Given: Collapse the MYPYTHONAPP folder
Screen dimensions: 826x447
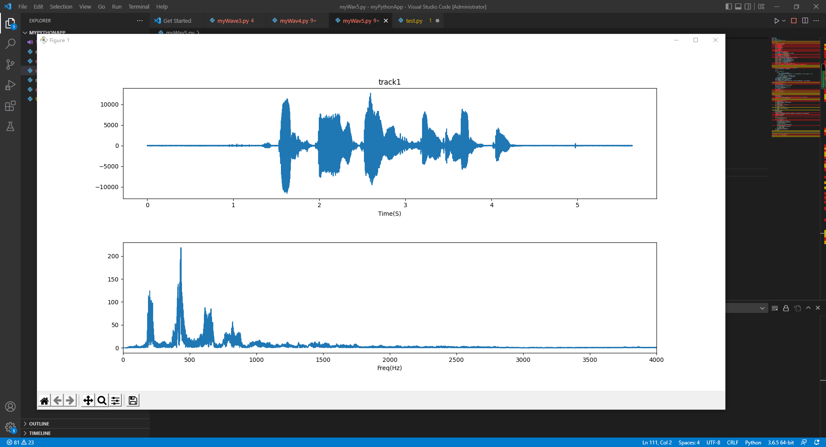Looking at the screenshot, I should point(47,32).
